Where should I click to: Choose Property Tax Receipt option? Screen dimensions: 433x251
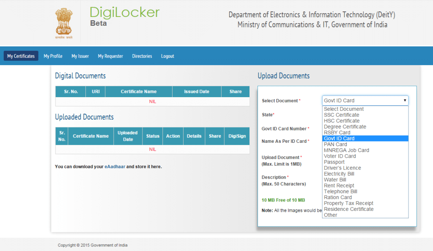click(365, 203)
